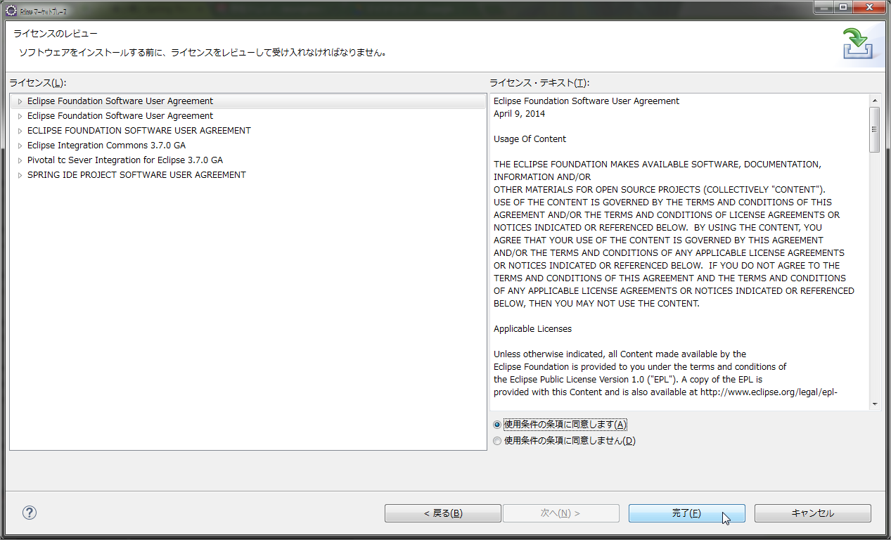The width and height of the screenshot is (891, 540).
Task: Select agree to license terms radio button
Action: (x=497, y=424)
